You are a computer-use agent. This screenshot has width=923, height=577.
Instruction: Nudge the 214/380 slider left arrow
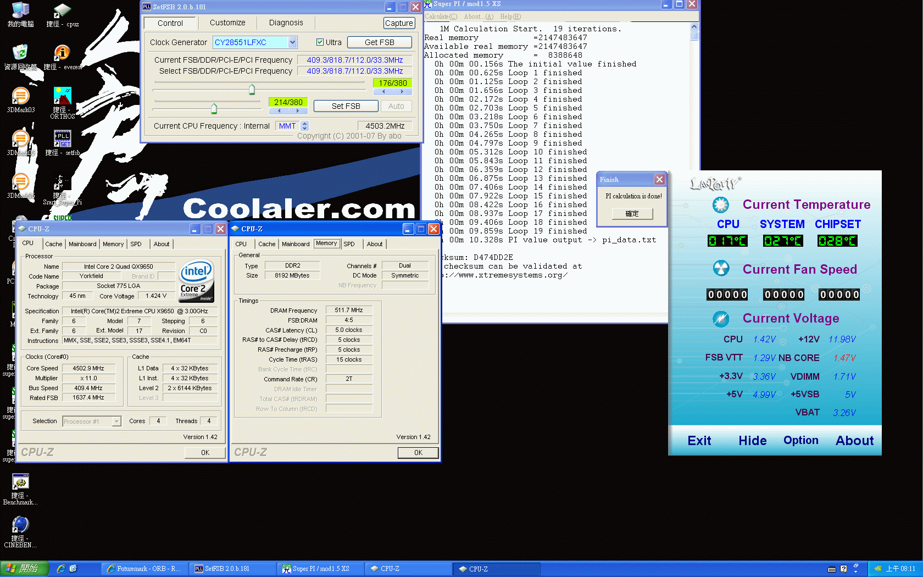tap(279, 110)
